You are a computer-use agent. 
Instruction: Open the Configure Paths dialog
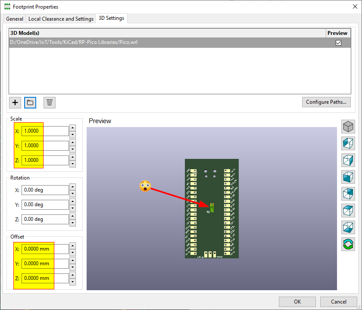(326, 102)
